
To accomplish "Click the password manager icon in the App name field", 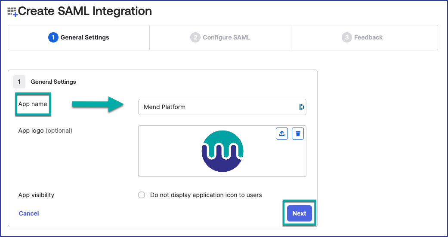I will point(301,107).
